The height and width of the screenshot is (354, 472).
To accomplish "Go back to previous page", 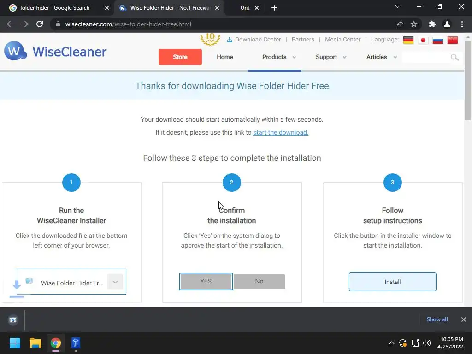I will coord(10,24).
